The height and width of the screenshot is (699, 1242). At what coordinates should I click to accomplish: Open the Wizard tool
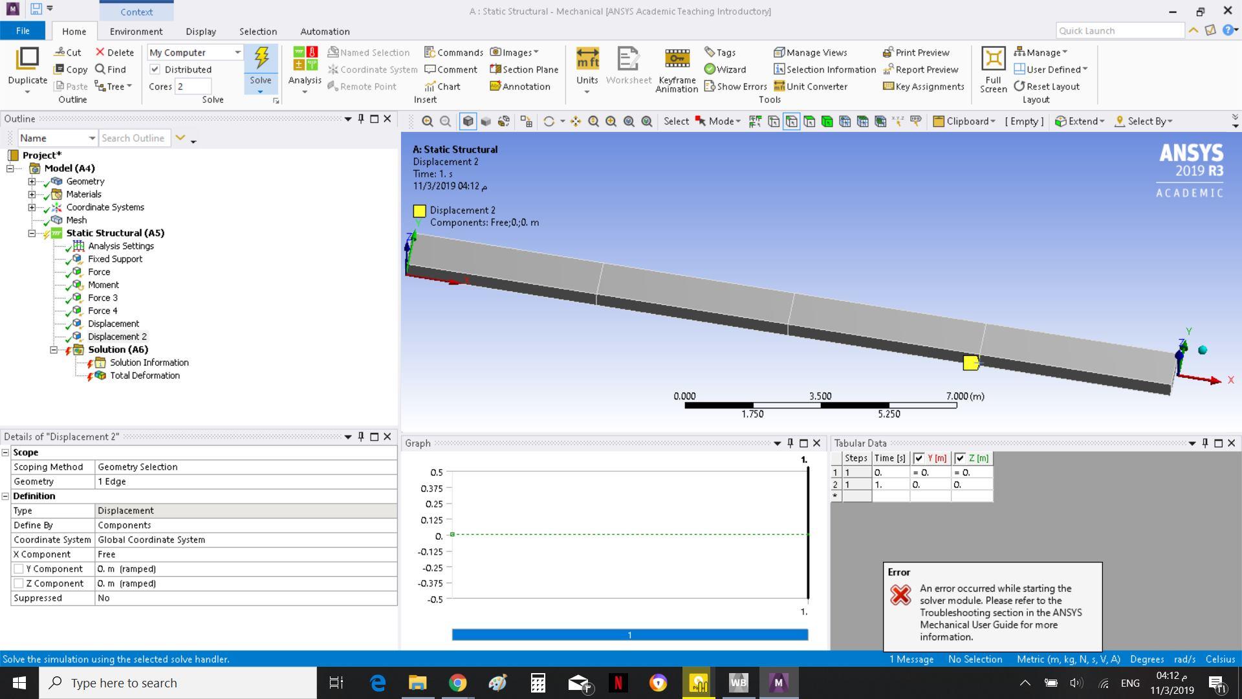[725, 69]
